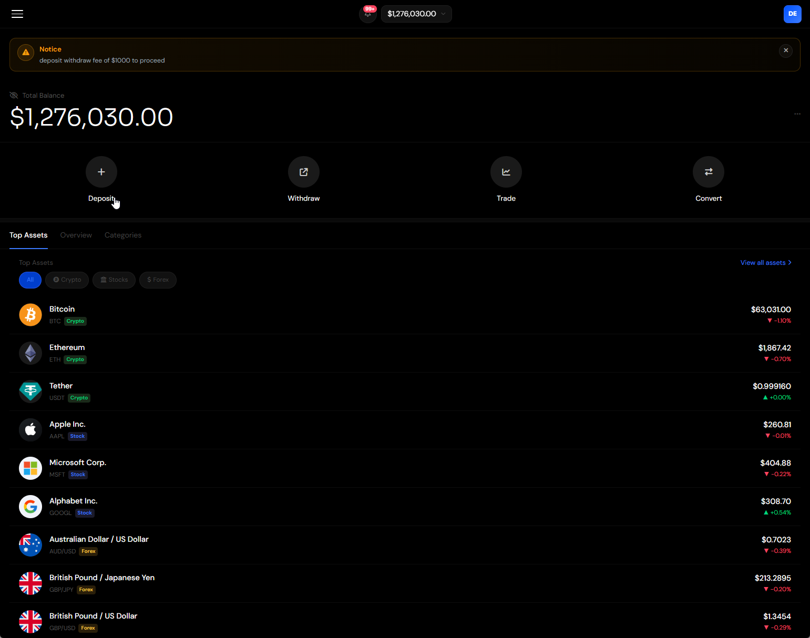
Task: Select the Crypto filter chip
Action: 67,280
